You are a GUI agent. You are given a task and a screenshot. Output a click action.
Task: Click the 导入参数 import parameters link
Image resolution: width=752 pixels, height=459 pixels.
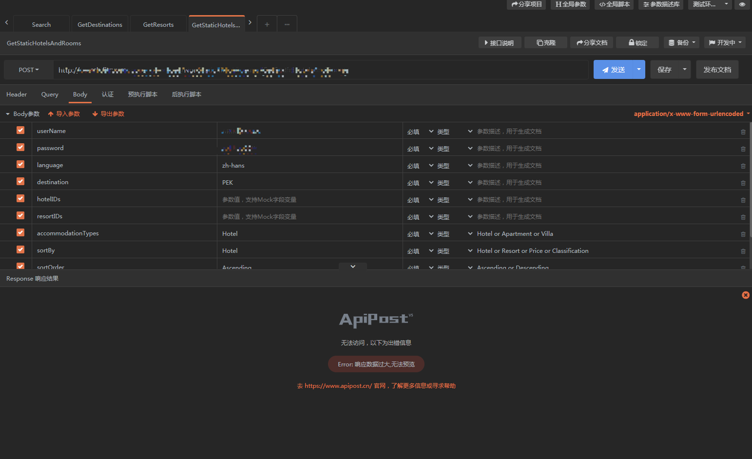(x=64, y=114)
